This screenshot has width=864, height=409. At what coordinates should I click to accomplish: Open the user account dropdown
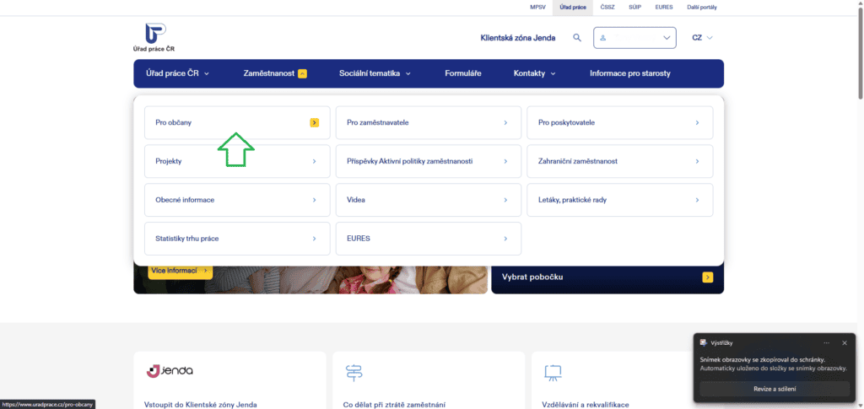[x=634, y=37]
